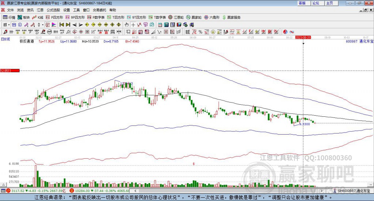Click the 主页 button in title bar

pos(331,3)
